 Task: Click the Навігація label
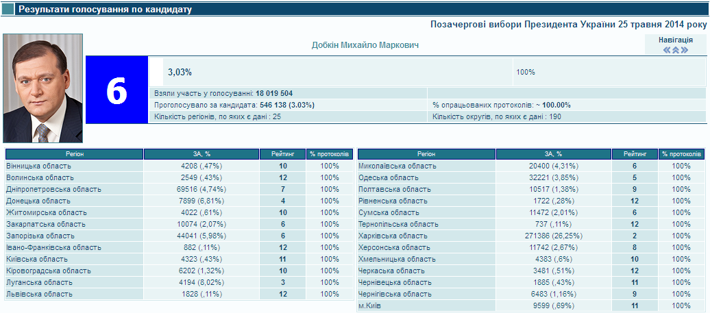[x=675, y=40]
